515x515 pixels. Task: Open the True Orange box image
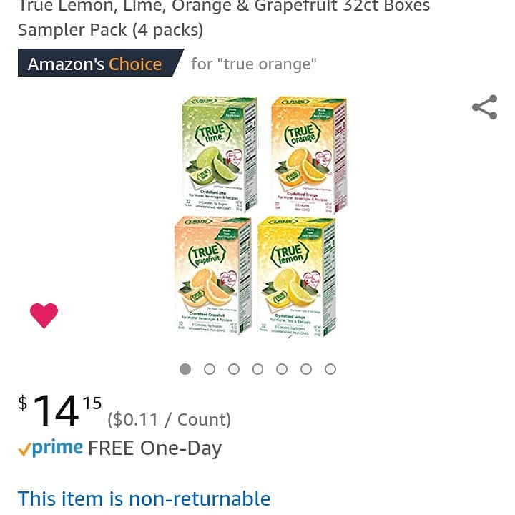coord(309,154)
